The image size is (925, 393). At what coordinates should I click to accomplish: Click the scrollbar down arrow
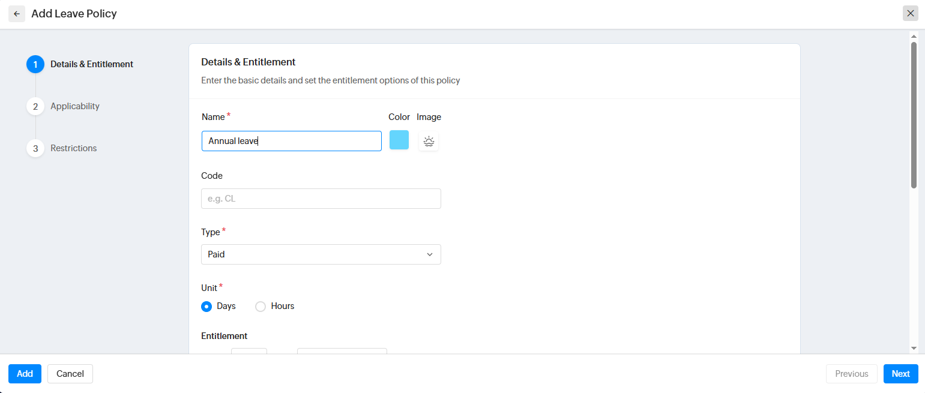click(914, 348)
